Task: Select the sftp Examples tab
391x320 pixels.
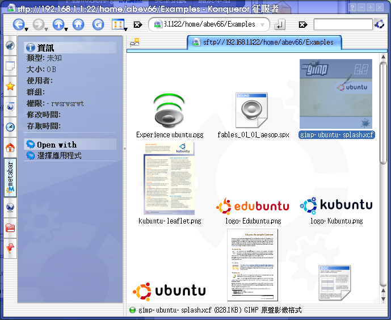Action: coord(264,42)
